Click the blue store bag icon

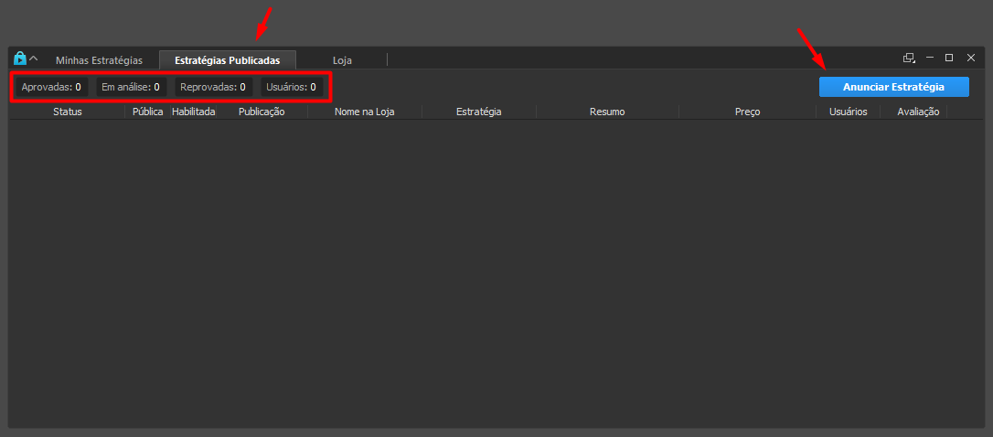tap(19, 59)
